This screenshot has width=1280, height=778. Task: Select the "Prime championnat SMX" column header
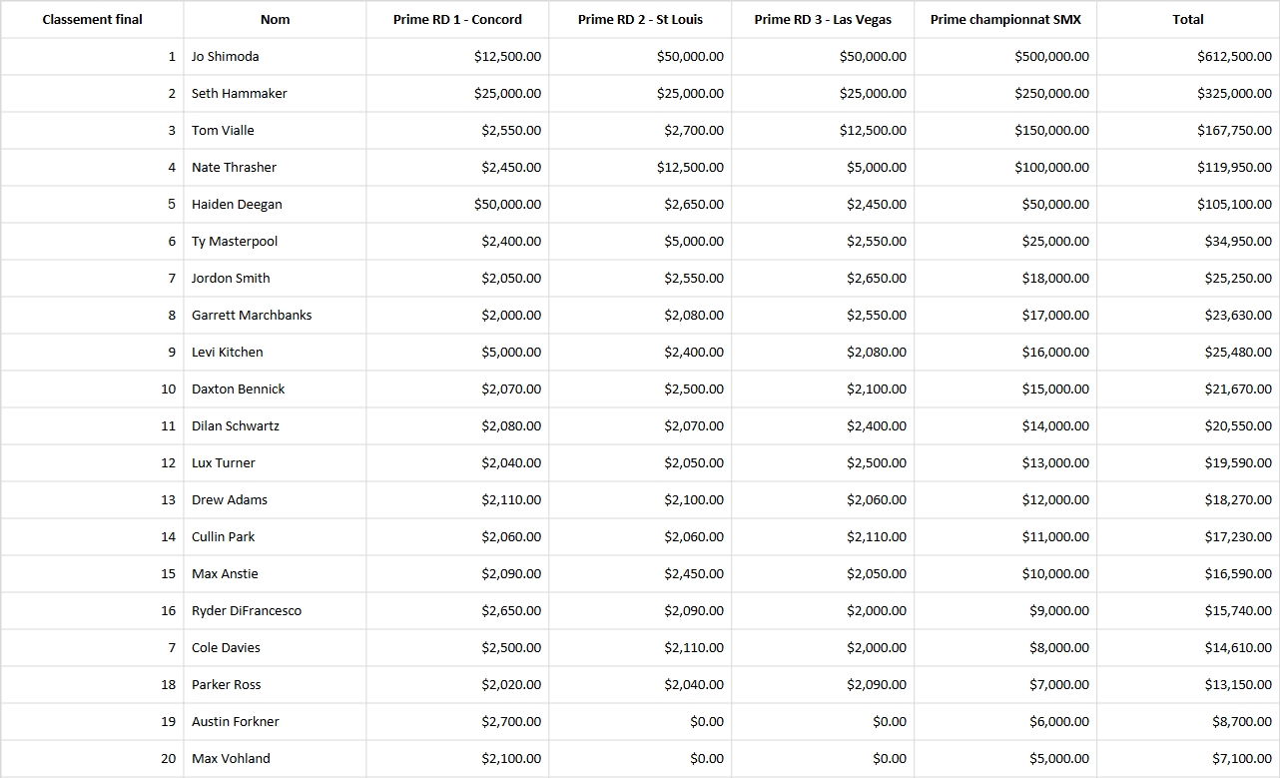click(x=1005, y=19)
